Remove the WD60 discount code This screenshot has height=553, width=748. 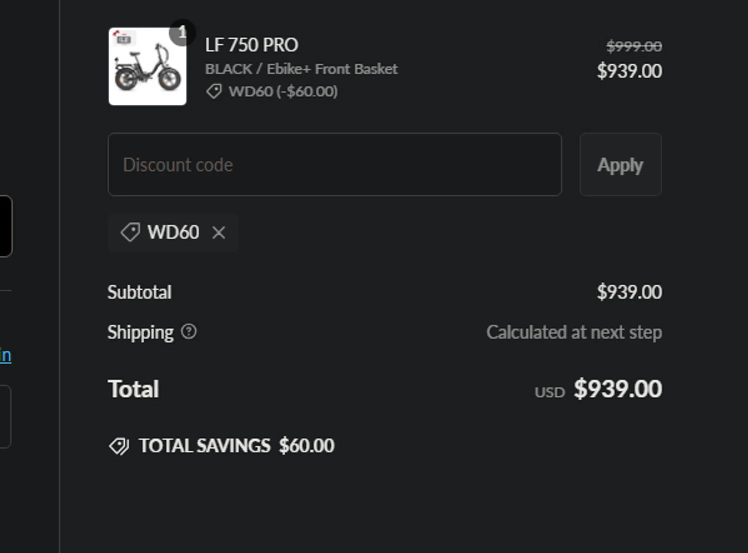point(219,232)
